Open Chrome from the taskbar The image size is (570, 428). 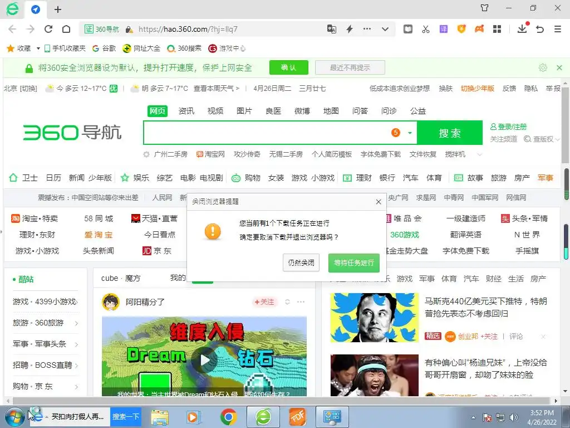pyautogui.click(x=228, y=417)
